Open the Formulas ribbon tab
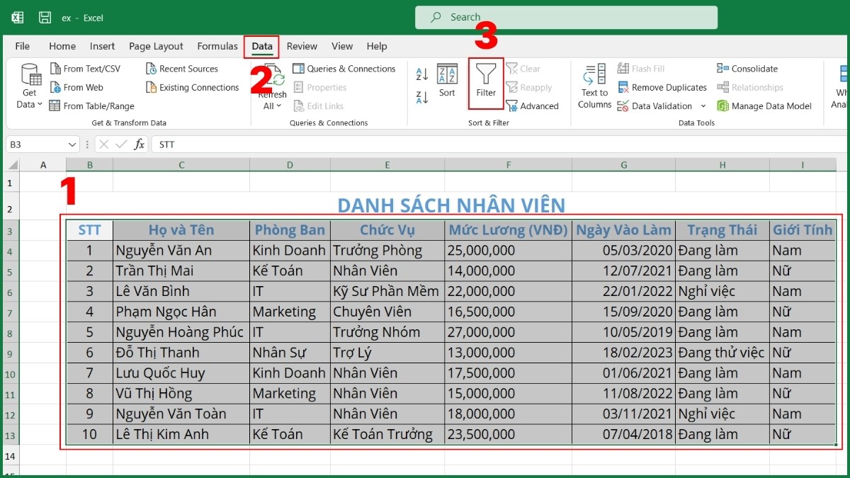The width and height of the screenshot is (850, 478). (217, 46)
